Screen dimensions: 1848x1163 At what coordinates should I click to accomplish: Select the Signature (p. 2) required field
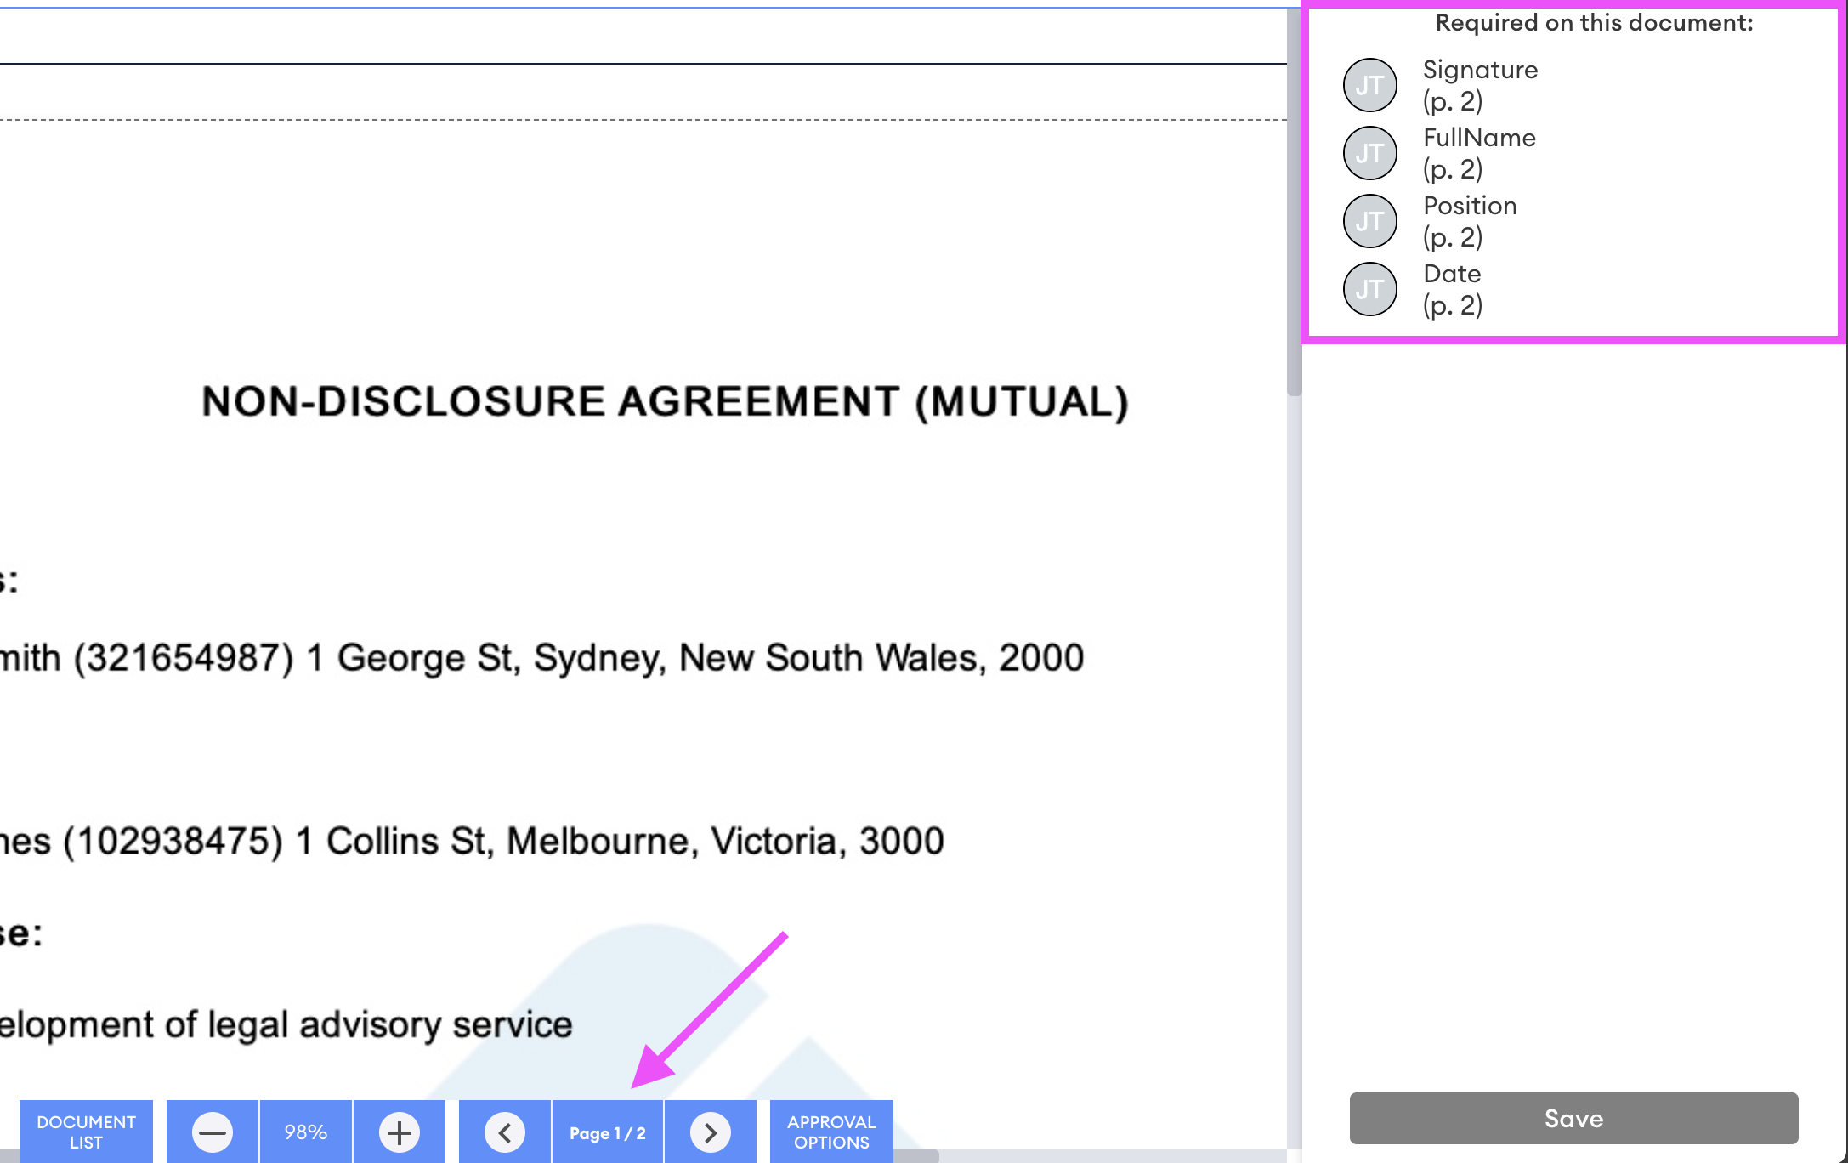[1480, 85]
